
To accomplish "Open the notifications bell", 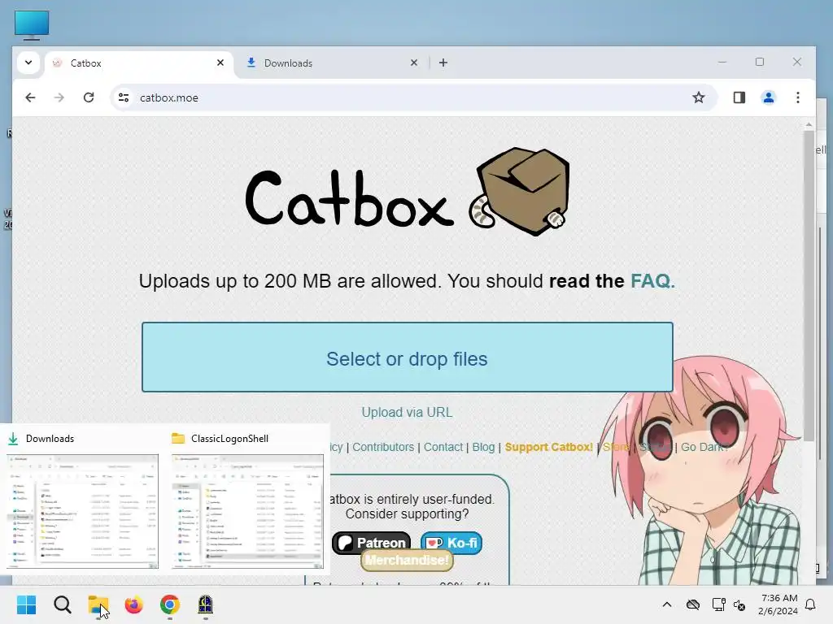I will [x=810, y=604].
